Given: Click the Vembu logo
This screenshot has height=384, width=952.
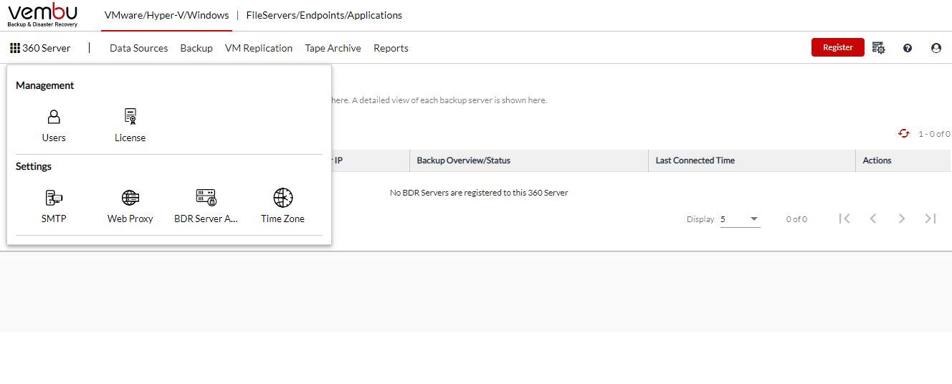Looking at the screenshot, I should click(43, 15).
